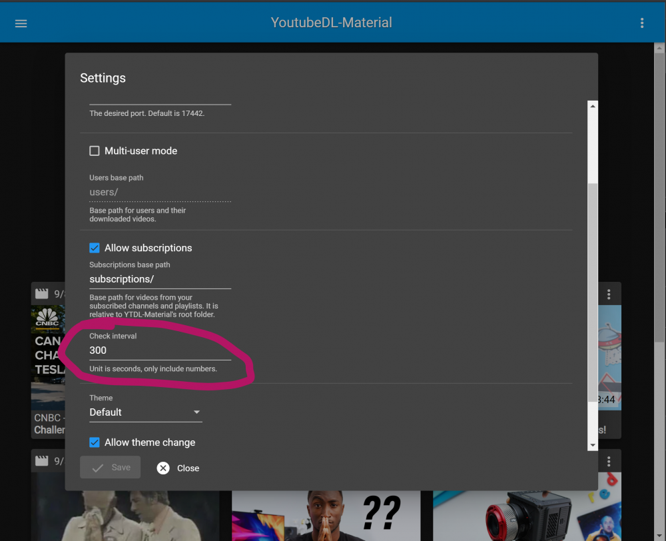Uncheck Allow subscriptions
Screen dimensions: 666x541
95,248
